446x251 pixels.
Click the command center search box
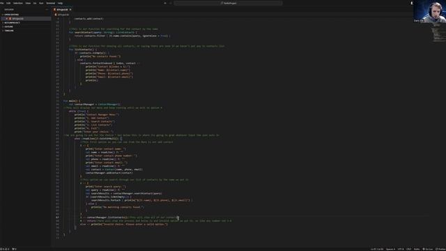[228, 3]
